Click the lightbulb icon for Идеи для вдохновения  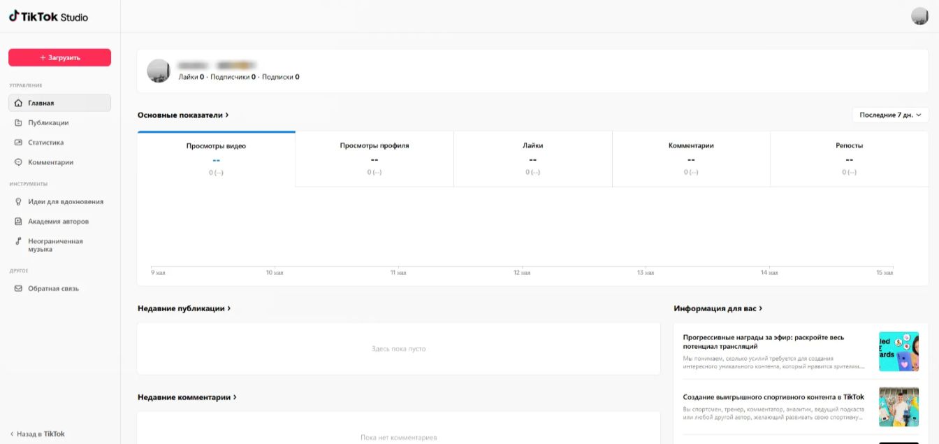click(x=19, y=201)
